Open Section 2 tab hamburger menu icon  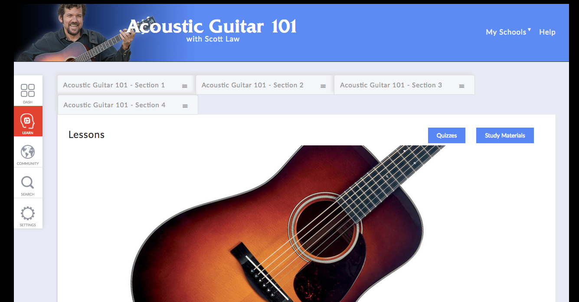click(x=323, y=86)
